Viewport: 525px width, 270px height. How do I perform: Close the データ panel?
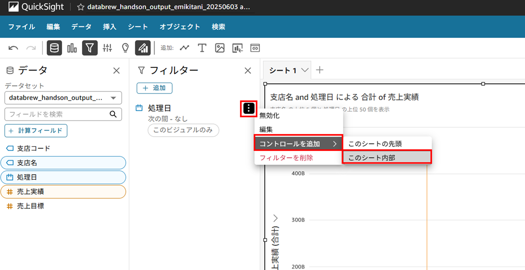click(117, 71)
